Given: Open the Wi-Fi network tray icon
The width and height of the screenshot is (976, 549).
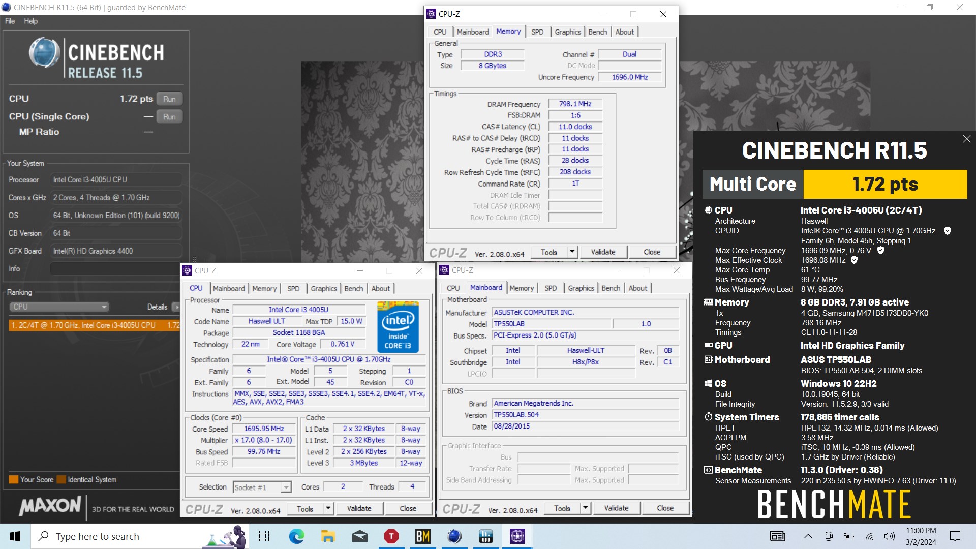Looking at the screenshot, I should 870,536.
